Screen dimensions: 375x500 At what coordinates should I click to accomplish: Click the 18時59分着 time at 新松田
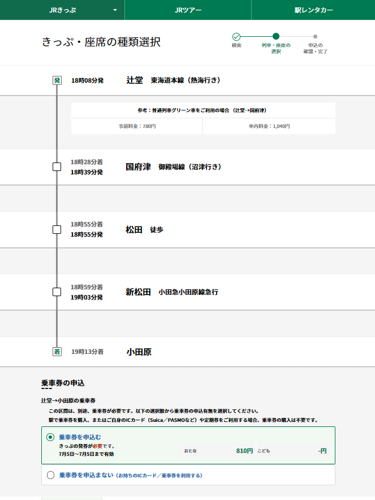pyautogui.click(x=87, y=287)
